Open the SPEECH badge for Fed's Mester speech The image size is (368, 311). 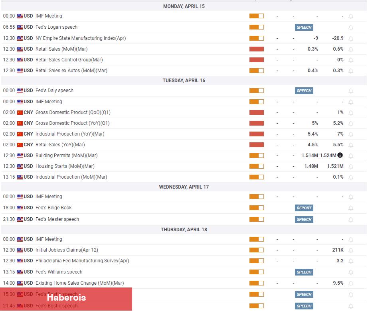tap(304, 220)
